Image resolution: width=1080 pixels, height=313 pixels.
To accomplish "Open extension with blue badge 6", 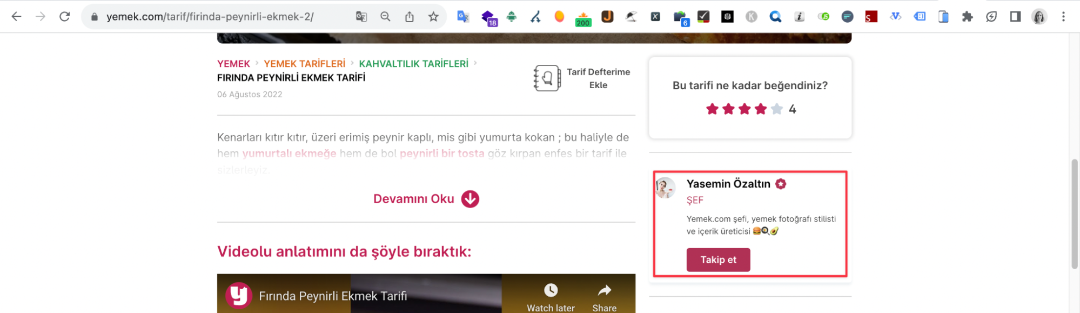I will (681, 18).
